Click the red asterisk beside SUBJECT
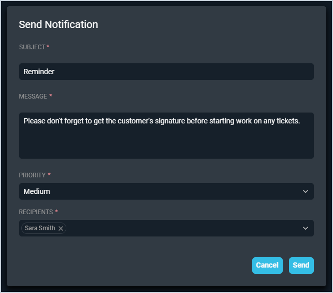This screenshot has height=293, width=333. (x=48, y=47)
